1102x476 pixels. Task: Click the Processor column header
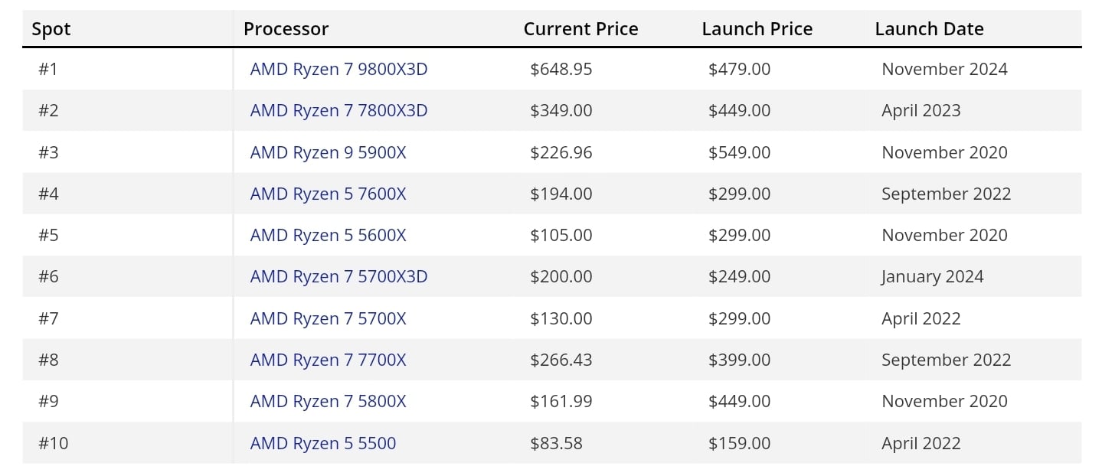(286, 29)
